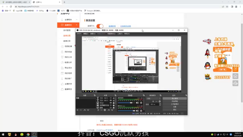The width and height of the screenshot is (243, 137).
Task: Open Chrome from the Windows taskbar
Action: click(28, 135)
